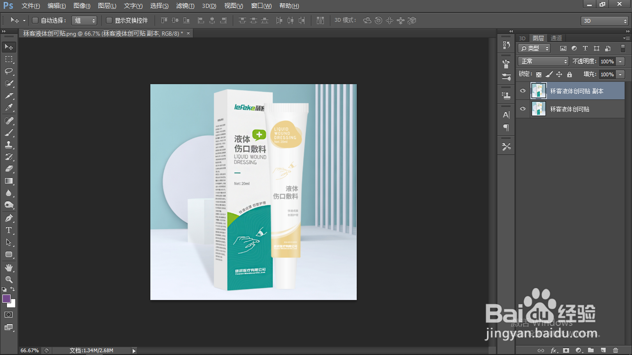Image resolution: width=632 pixels, height=355 pixels.
Task: Select the Horizontal Type tool
Action: click(x=9, y=230)
